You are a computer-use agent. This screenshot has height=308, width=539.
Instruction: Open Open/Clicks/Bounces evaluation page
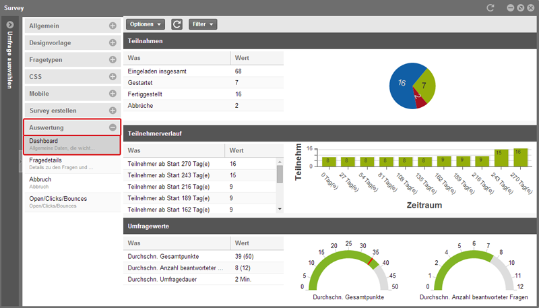click(72, 202)
